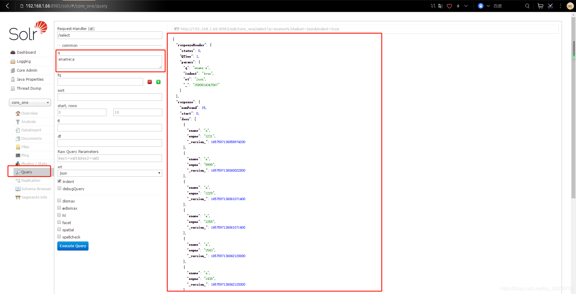Click the Raw Query Parameters field
Screen dimensions: 576x294
point(110,158)
